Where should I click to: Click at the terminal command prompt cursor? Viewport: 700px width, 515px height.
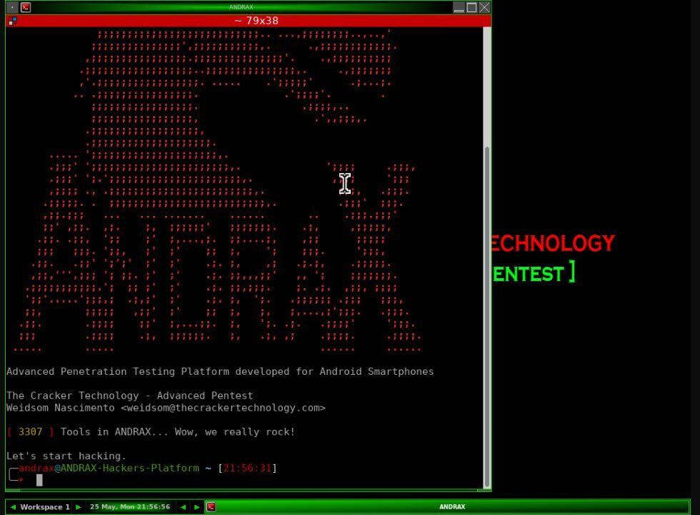(x=39, y=480)
